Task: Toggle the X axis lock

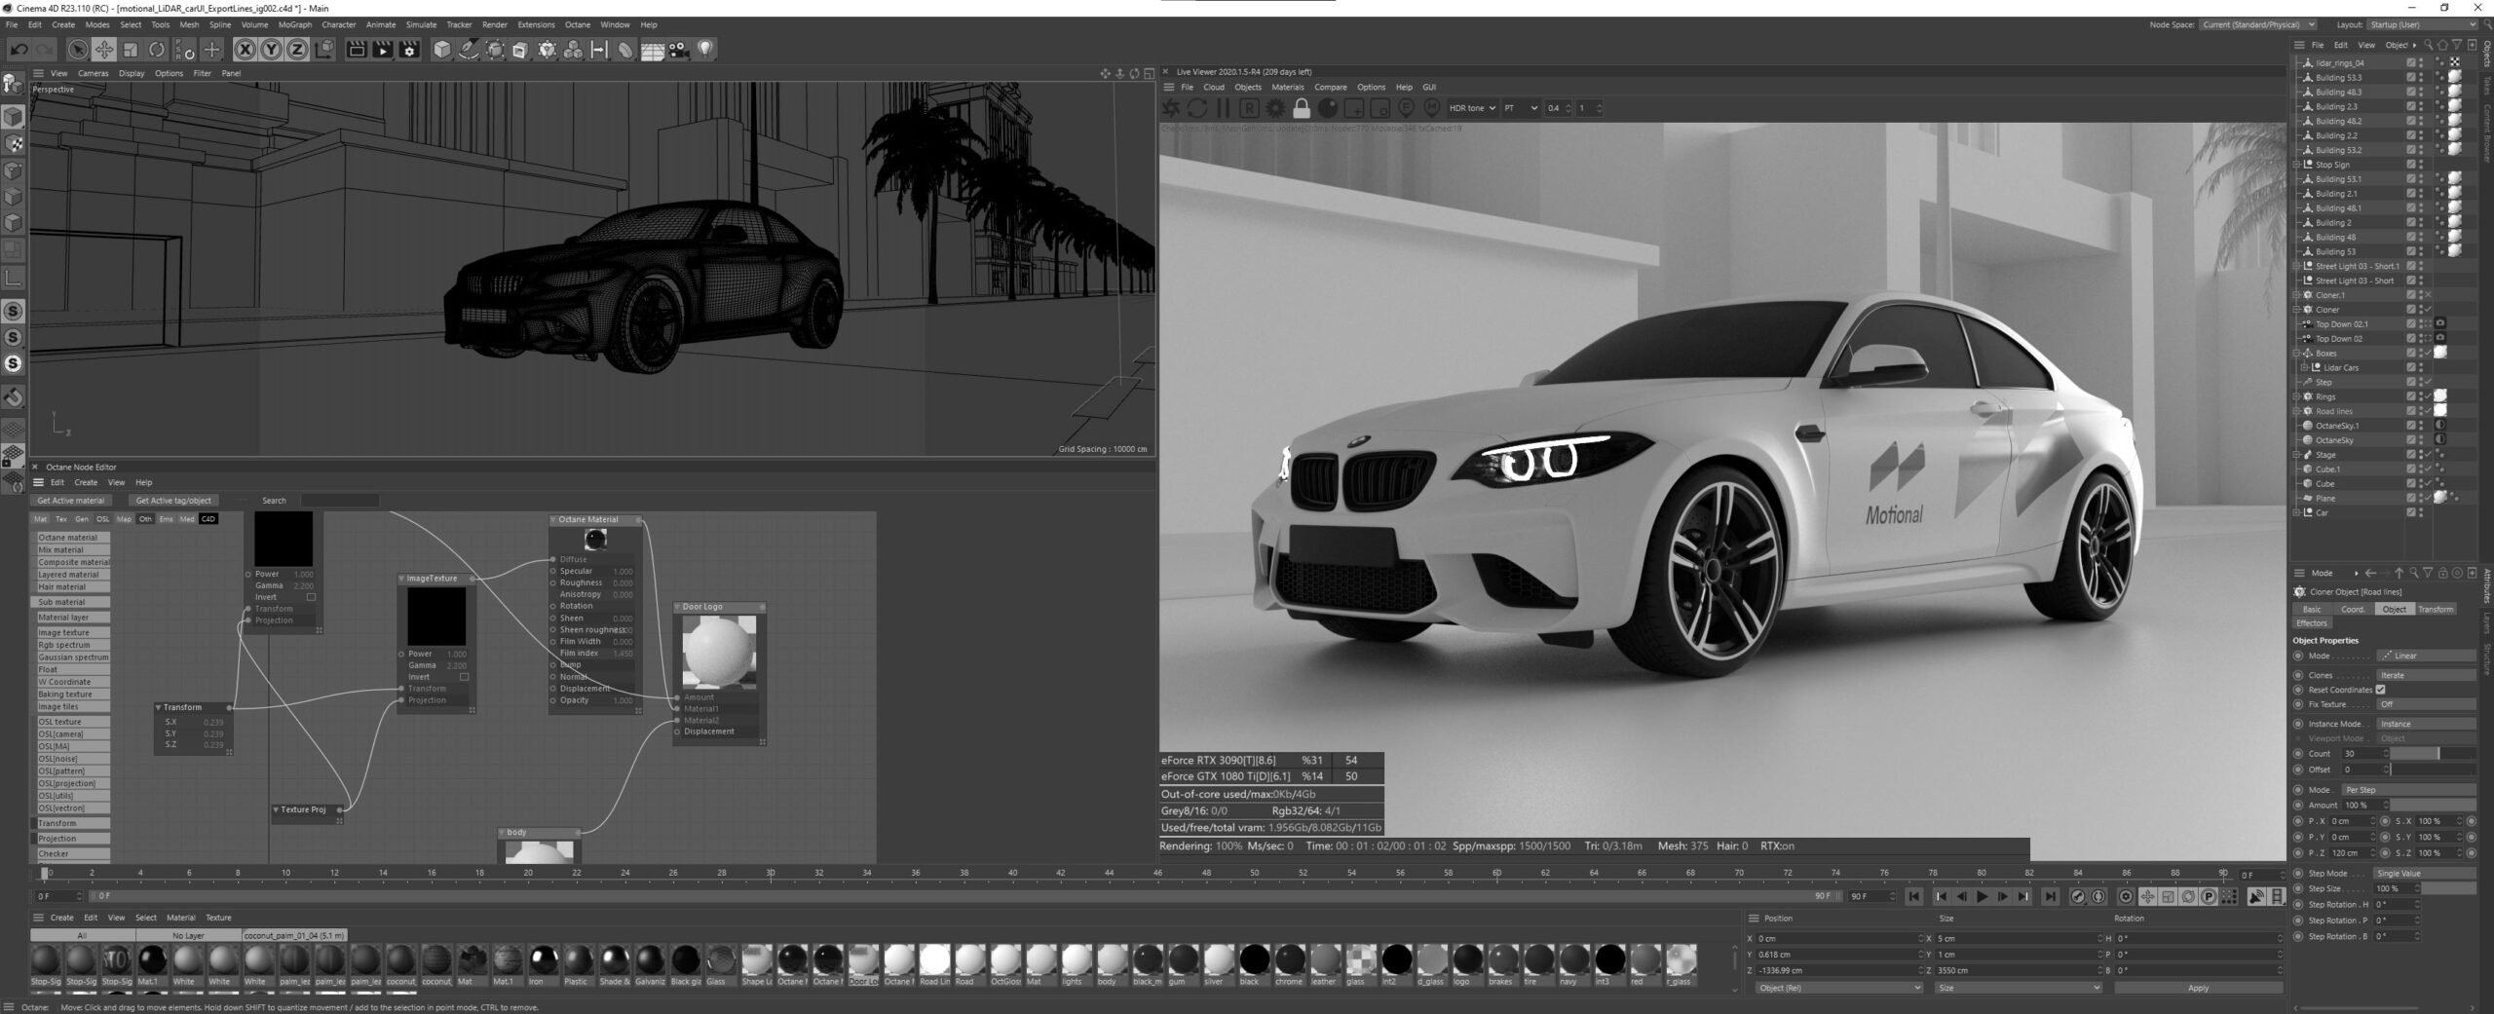Action: pos(246,50)
